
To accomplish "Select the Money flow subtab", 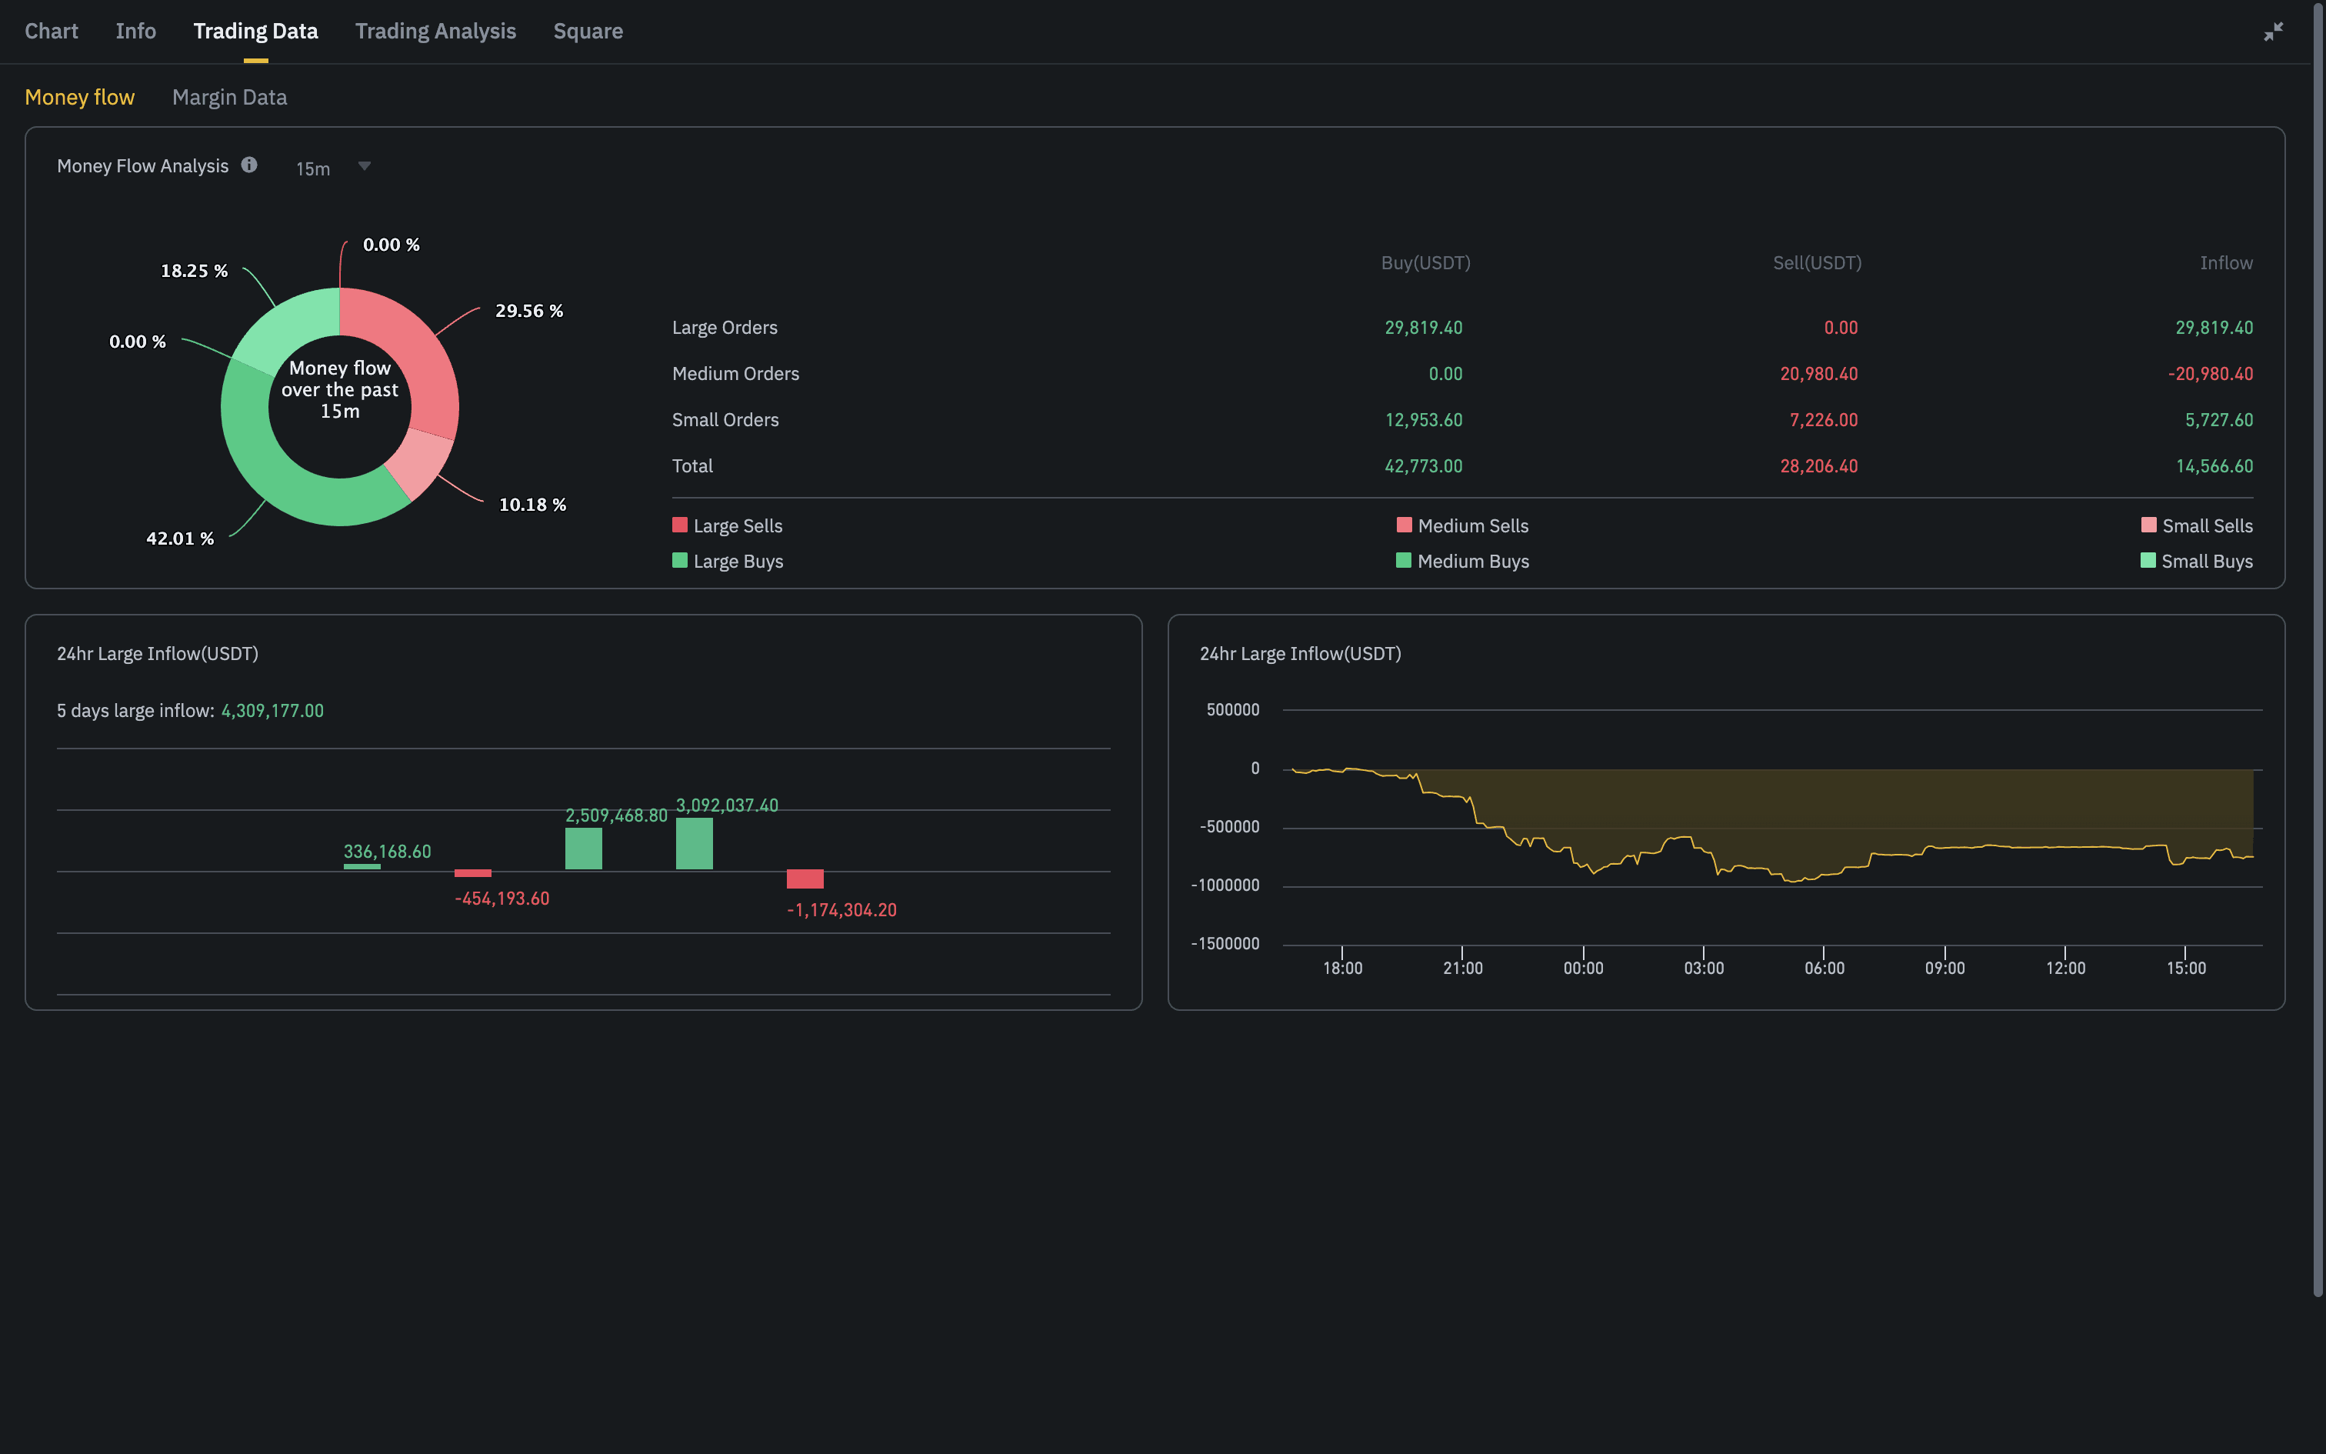I will (x=80, y=97).
